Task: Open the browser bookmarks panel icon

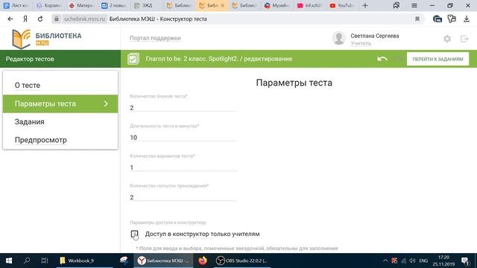Action: [x=396, y=5]
